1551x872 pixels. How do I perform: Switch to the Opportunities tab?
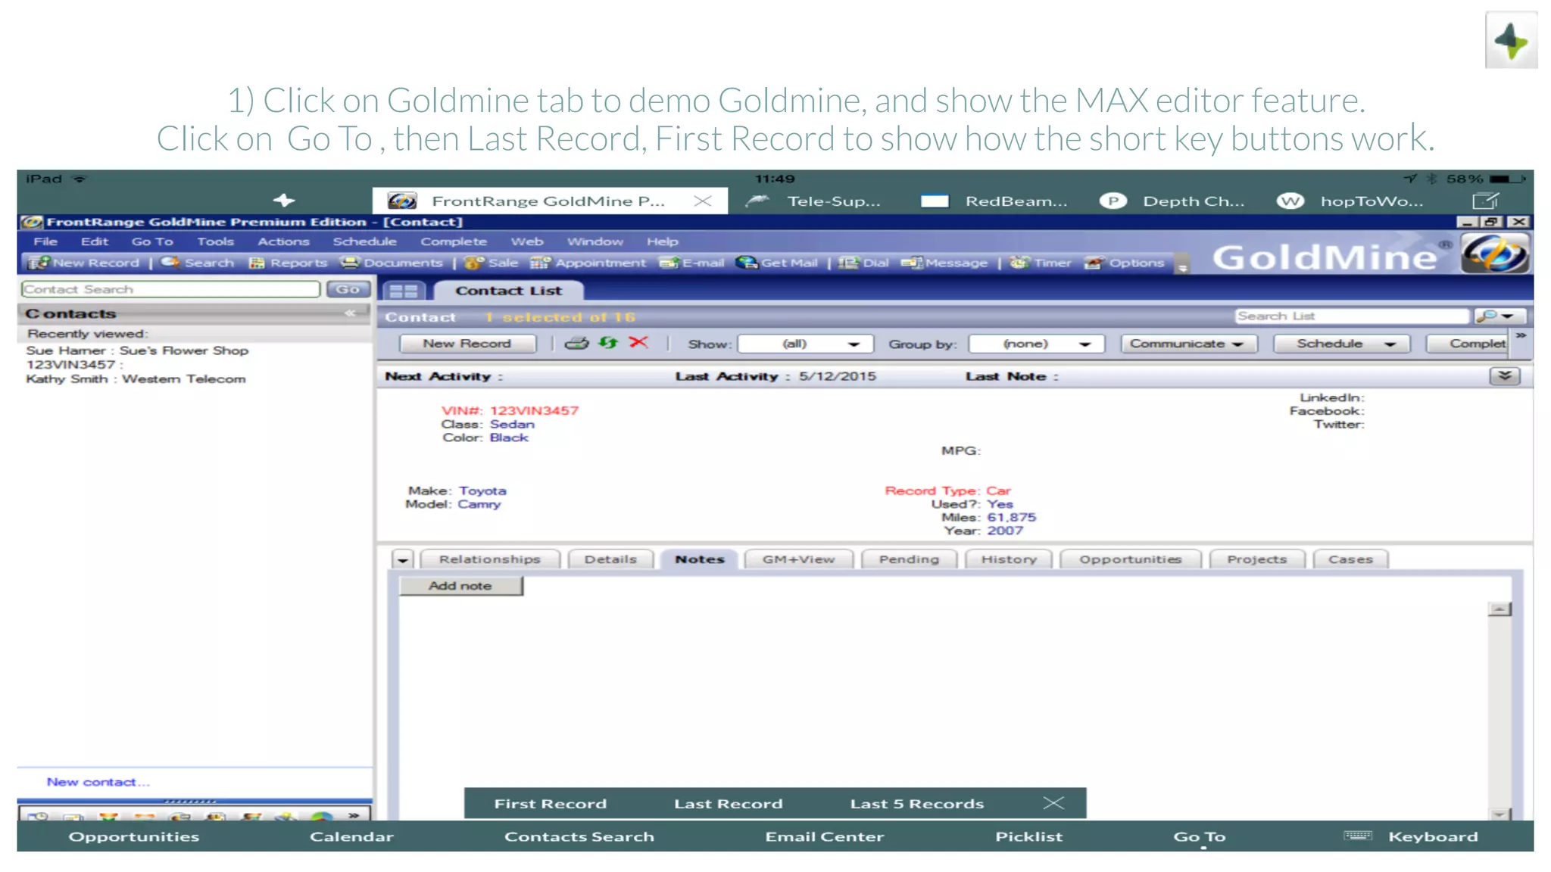(x=1131, y=559)
